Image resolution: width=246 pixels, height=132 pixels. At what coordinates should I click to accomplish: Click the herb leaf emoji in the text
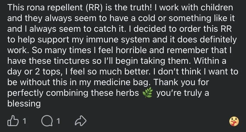click(148, 93)
